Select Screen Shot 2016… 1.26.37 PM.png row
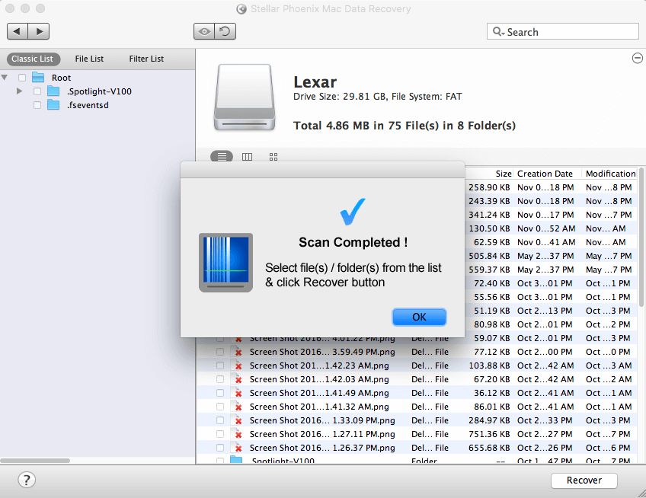This screenshot has height=498, width=646. (x=417, y=448)
